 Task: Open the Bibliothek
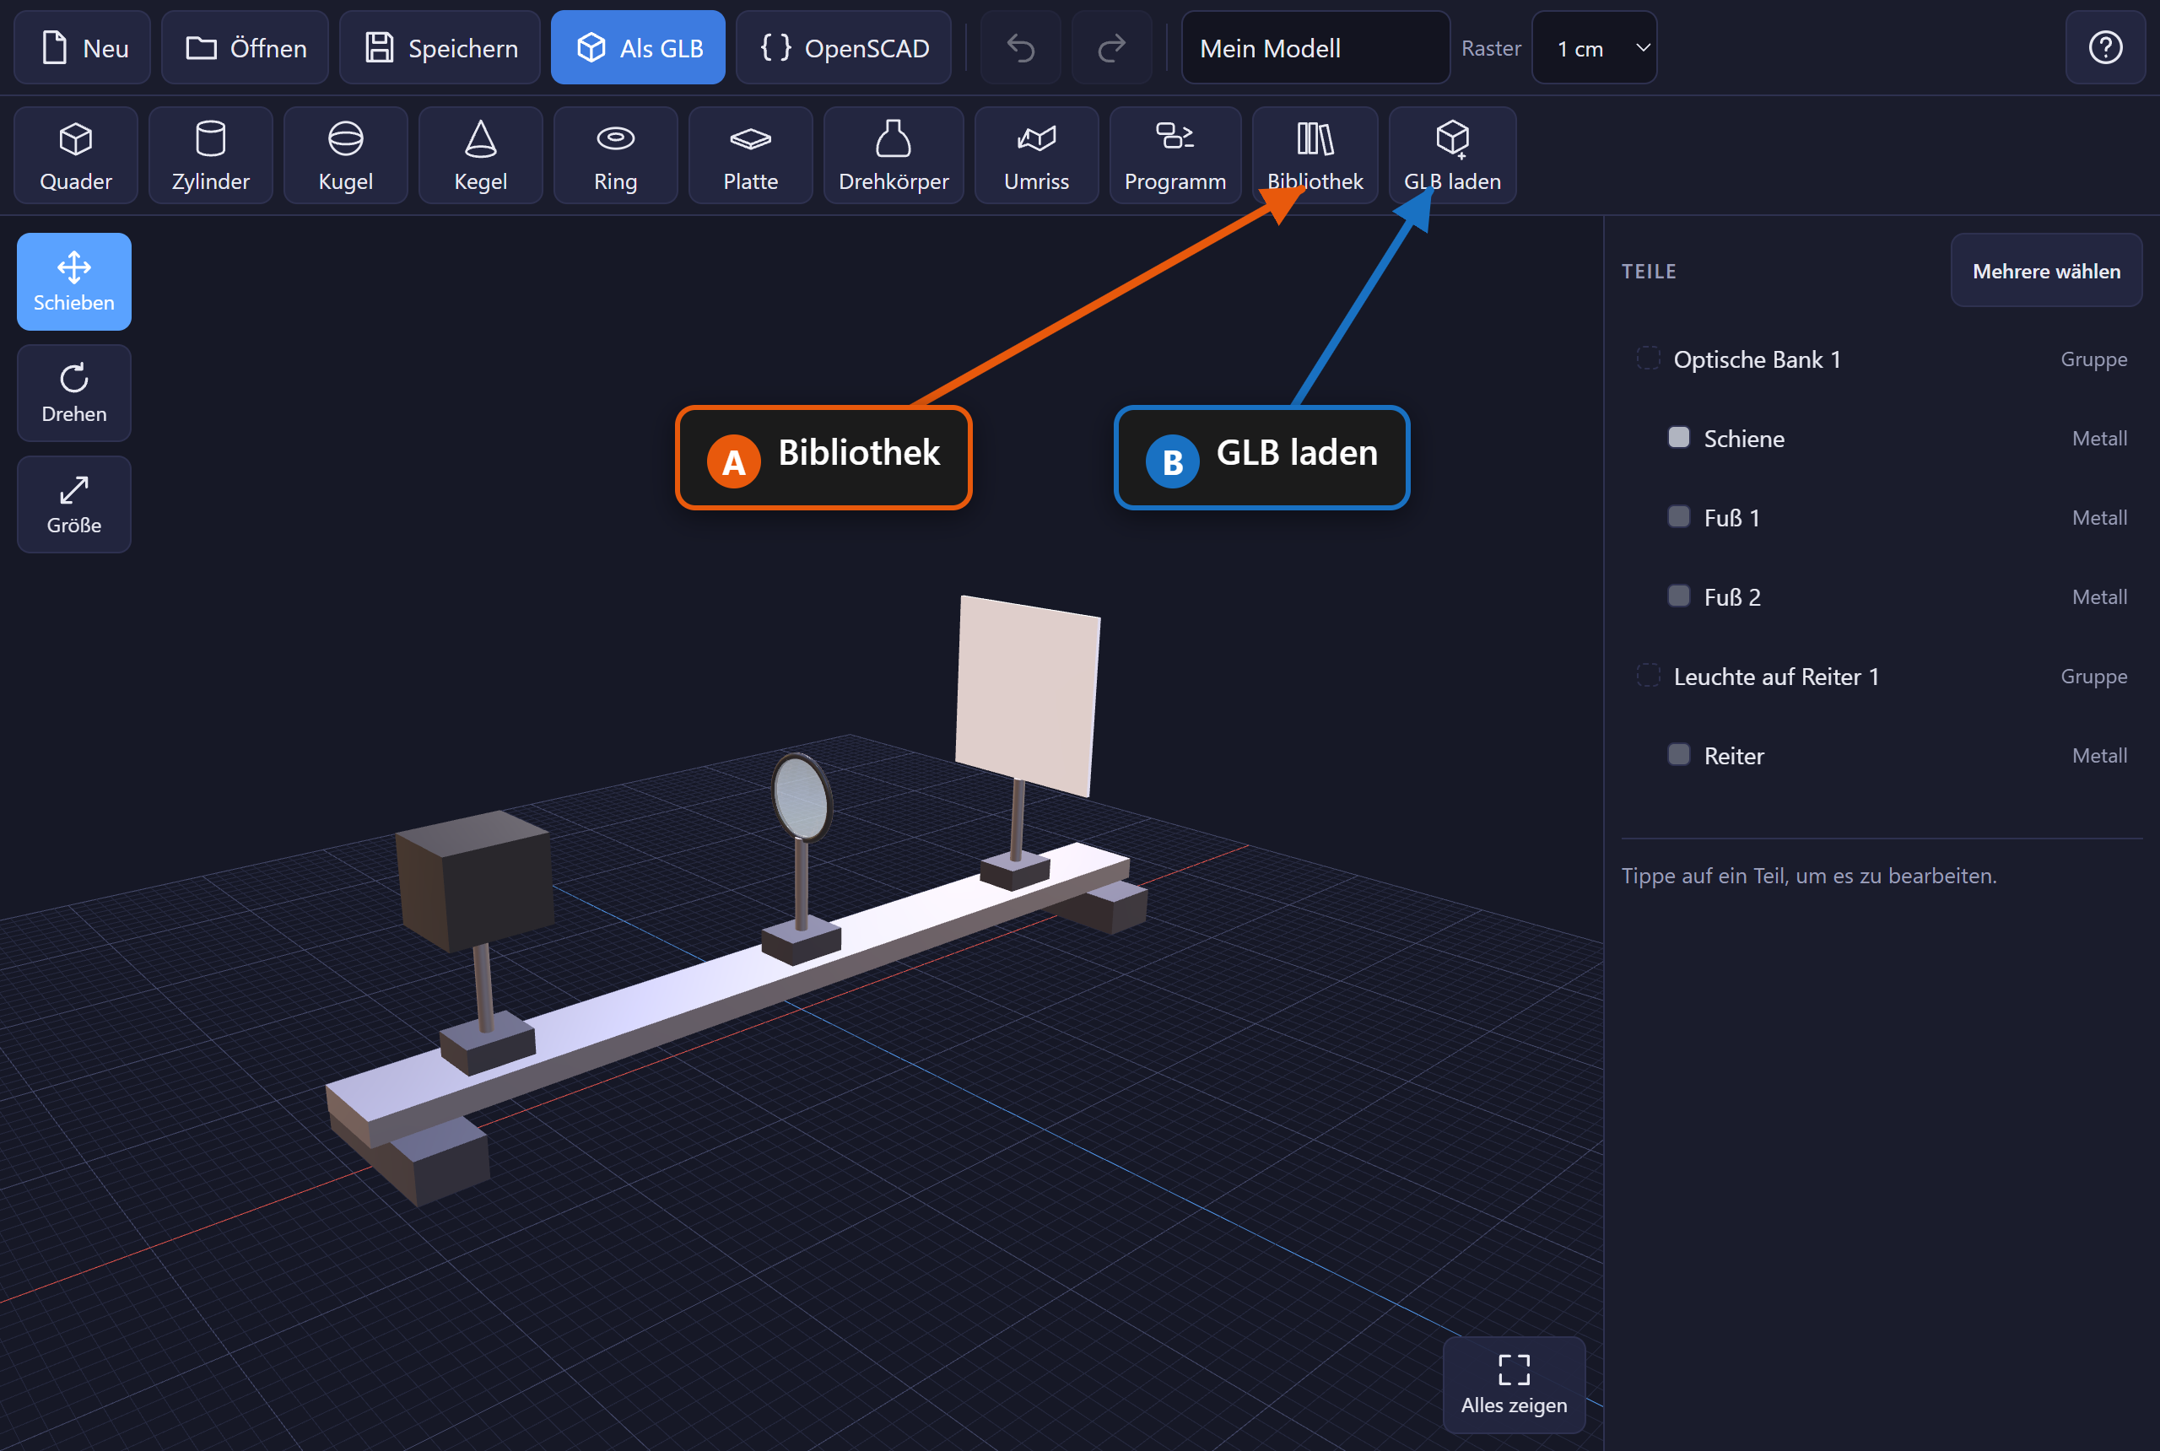pos(1316,155)
